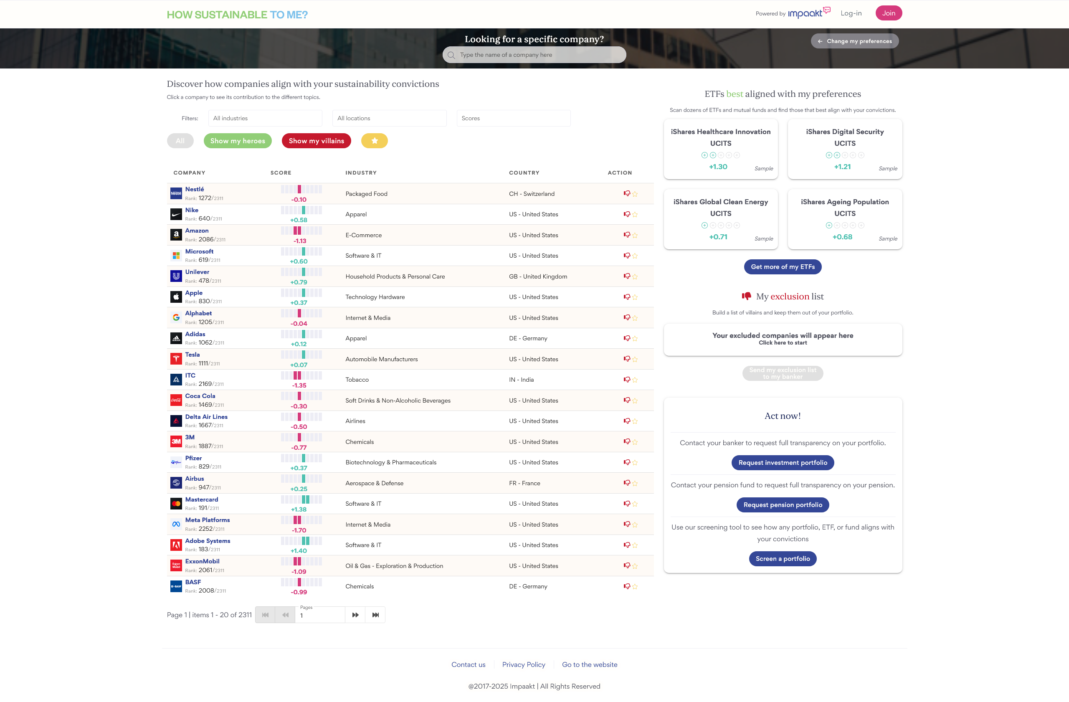
Task: Toggle the star for Alphabet
Action: click(635, 318)
